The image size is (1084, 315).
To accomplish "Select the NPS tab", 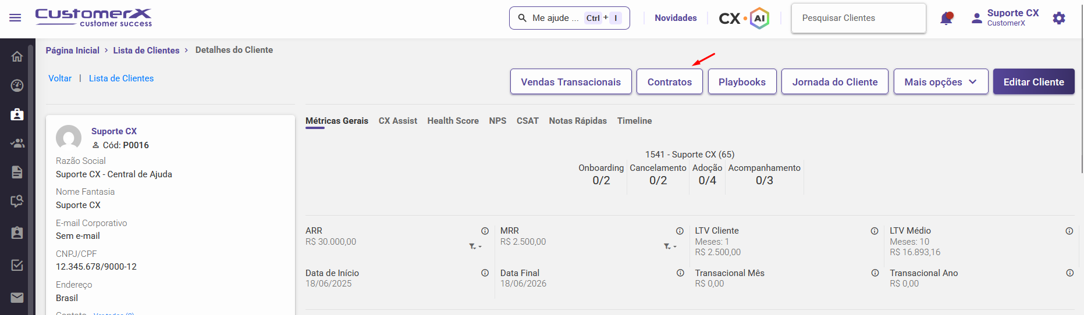I will point(497,121).
